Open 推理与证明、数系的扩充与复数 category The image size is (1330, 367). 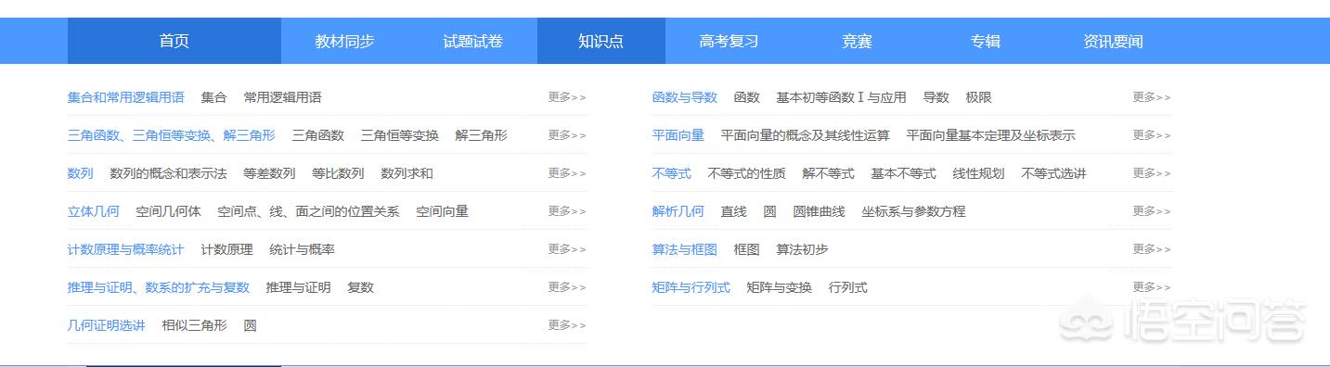(159, 287)
